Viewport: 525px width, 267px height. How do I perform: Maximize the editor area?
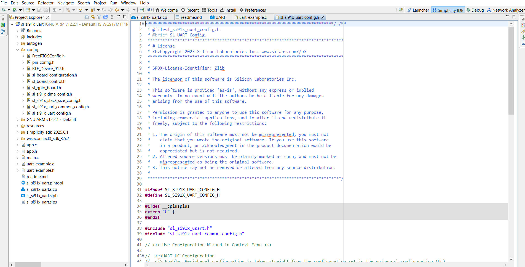pyautogui.click(x=514, y=17)
